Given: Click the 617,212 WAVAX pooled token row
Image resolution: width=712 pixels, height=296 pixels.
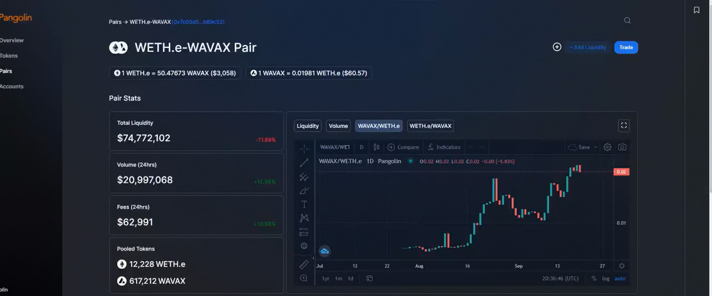Looking at the screenshot, I should 151,281.
